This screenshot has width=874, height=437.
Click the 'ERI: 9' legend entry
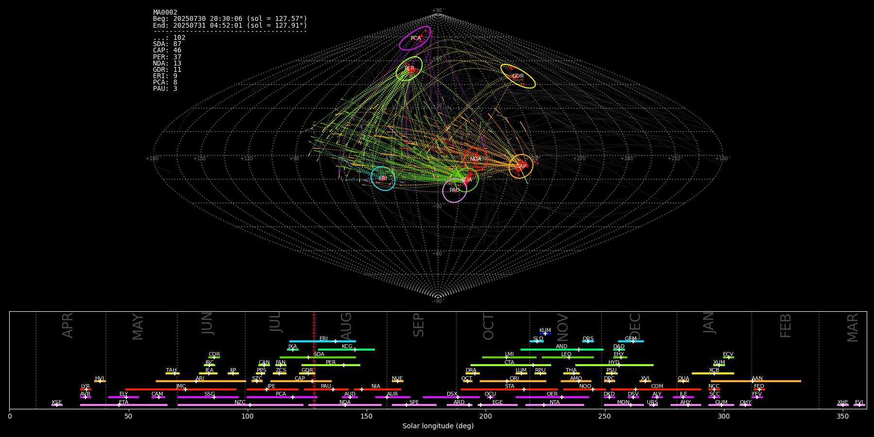pos(165,76)
